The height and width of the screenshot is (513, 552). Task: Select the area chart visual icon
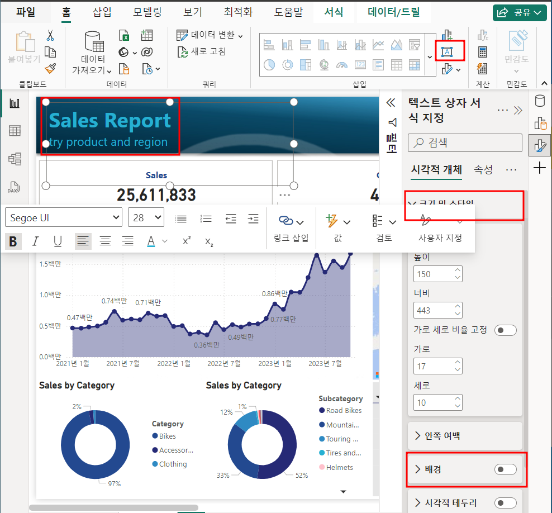(396, 45)
